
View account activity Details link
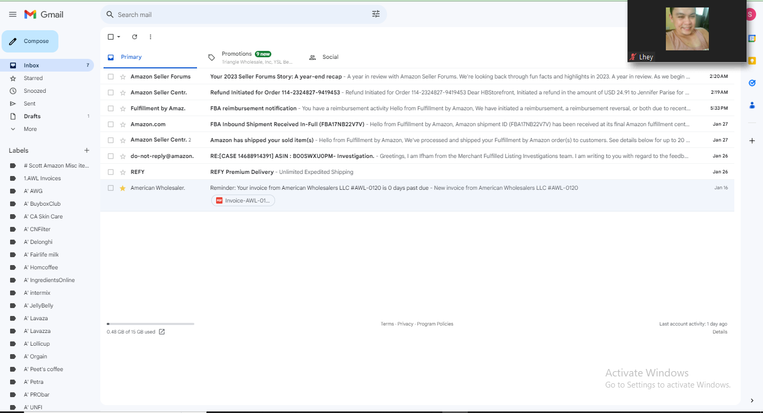pyautogui.click(x=720, y=332)
